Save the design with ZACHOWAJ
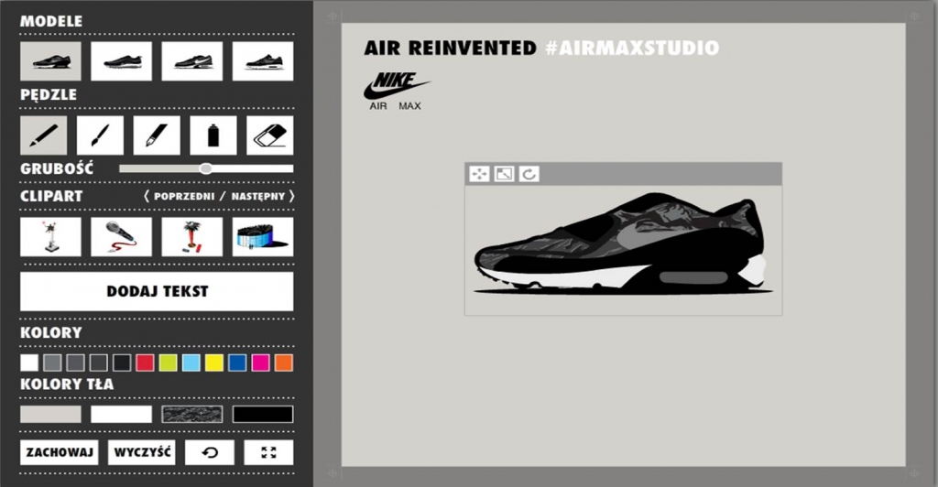 coord(60,452)
